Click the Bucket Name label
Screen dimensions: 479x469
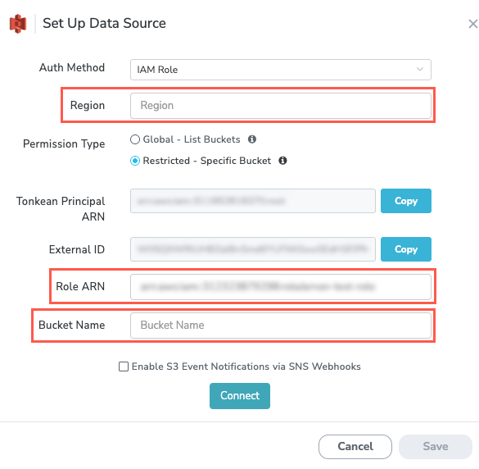click(x=71, y=325)
